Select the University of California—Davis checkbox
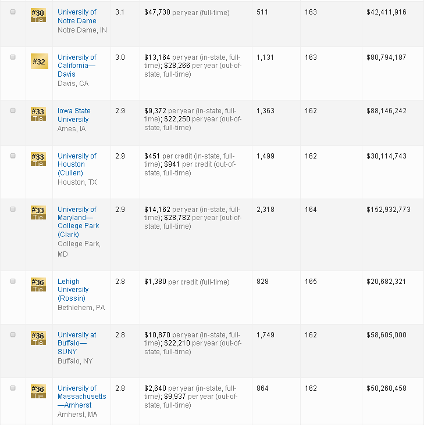Image resolution: width=424 pixels, height=425 pixels. click(13, 57)
